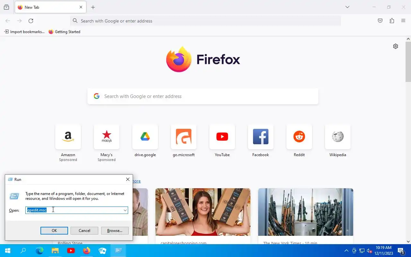Open Solitaire cards app in taskbar

pos(102,251)
